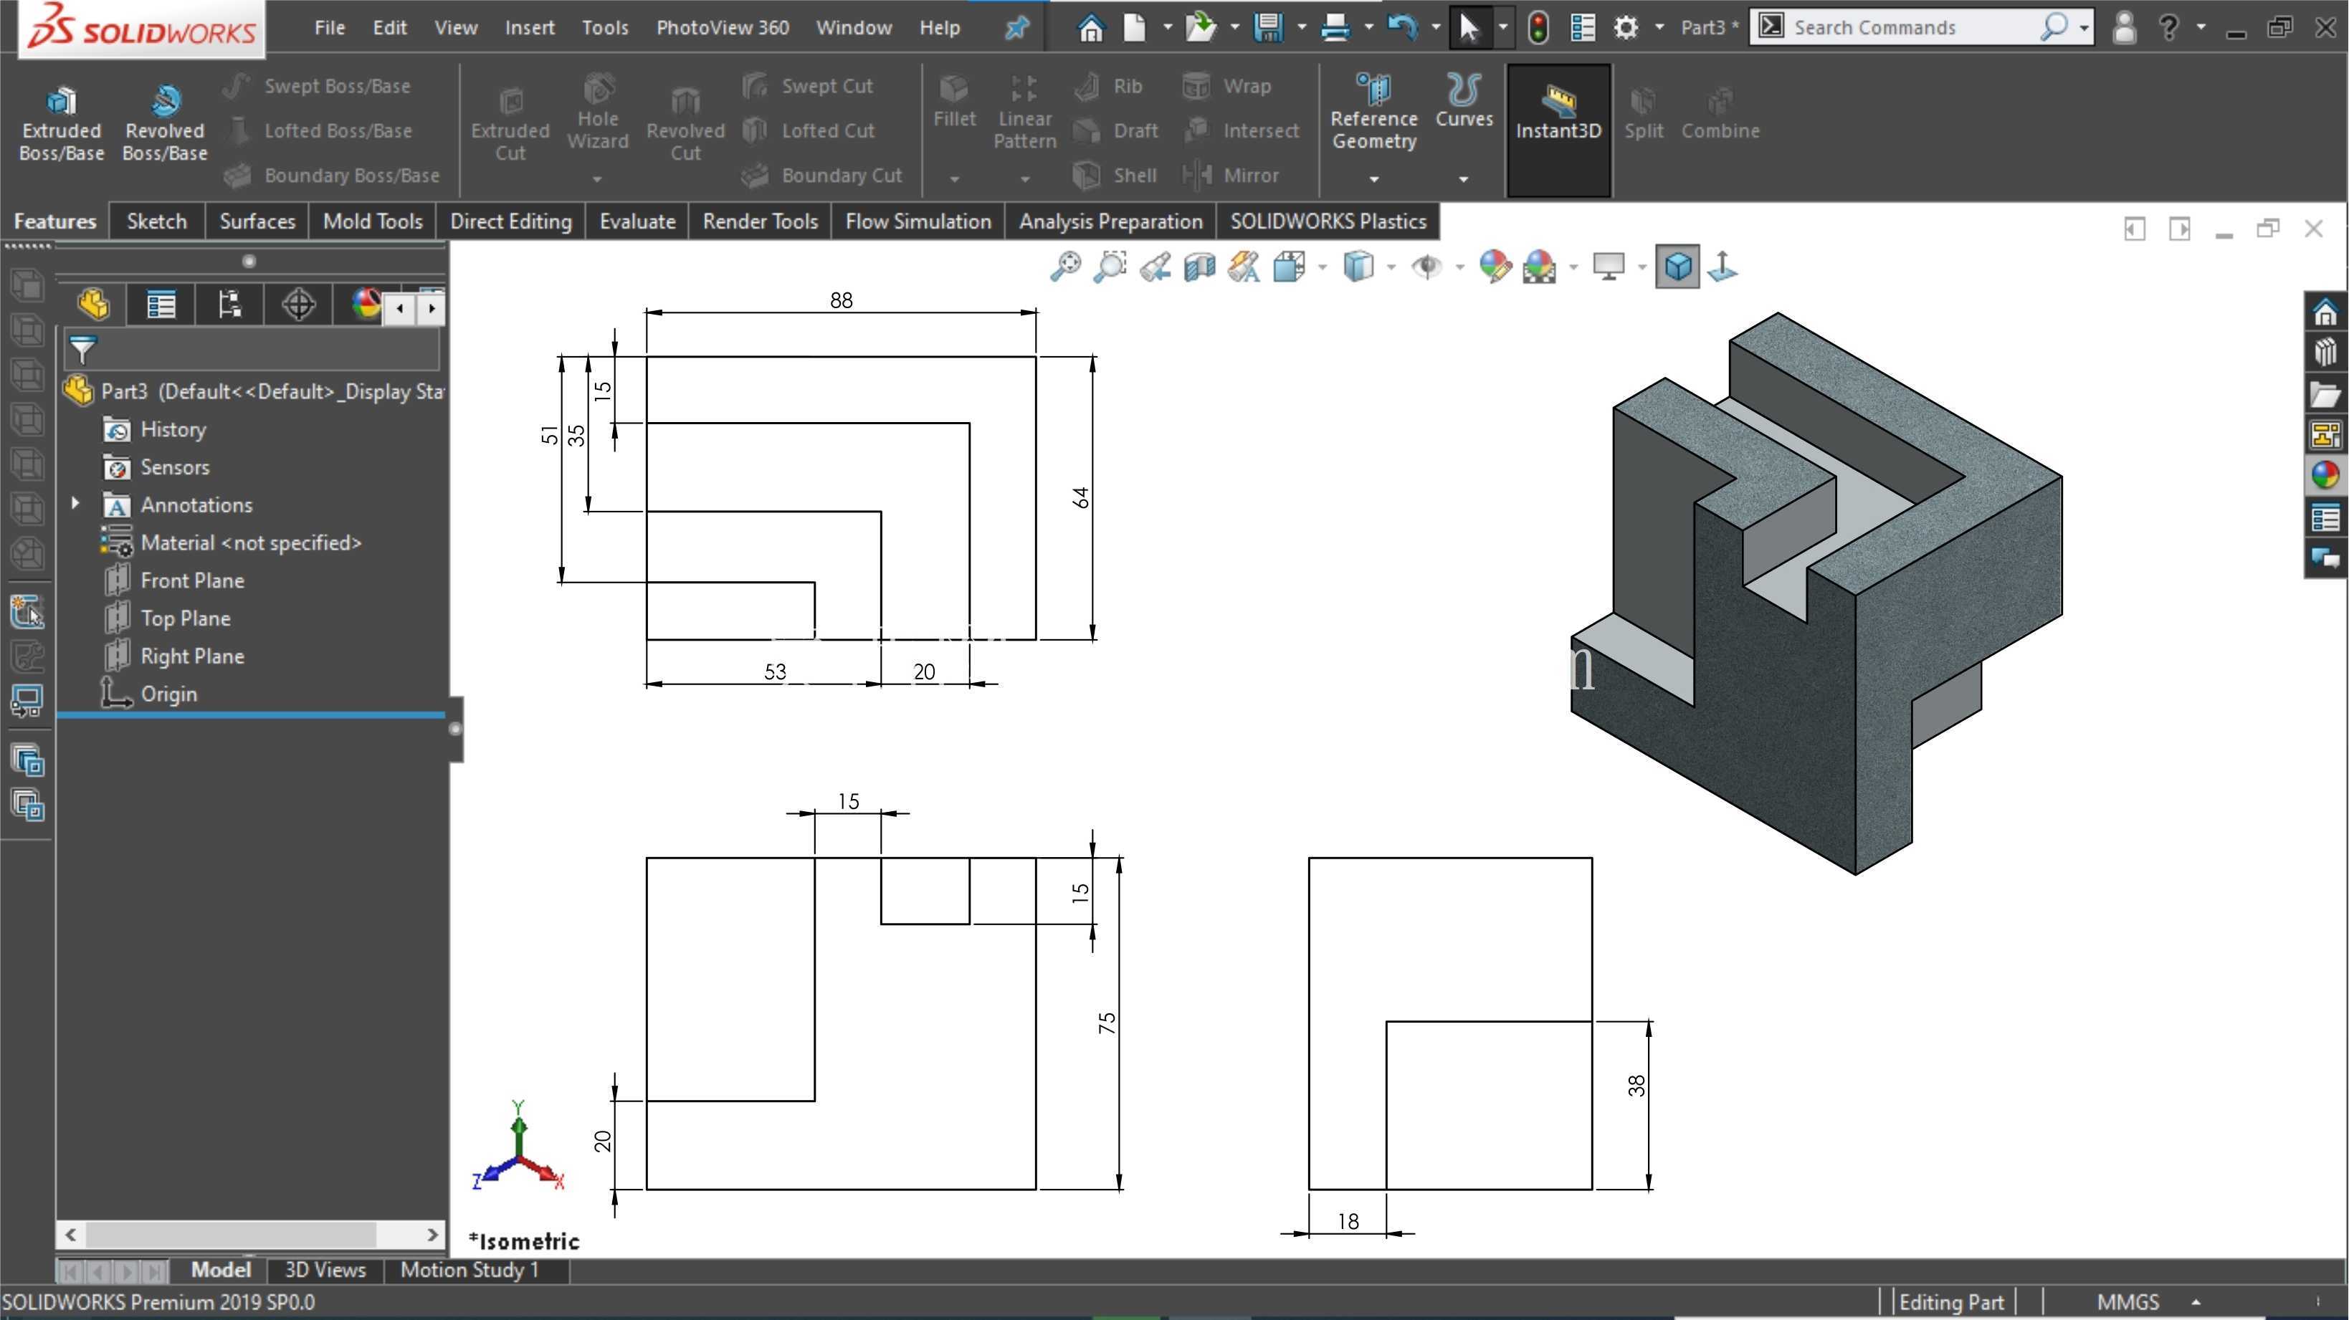Click Previous View icon

tap(1155, 267)
